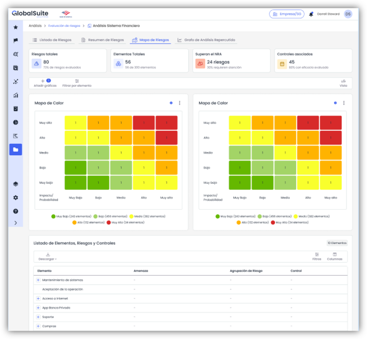Click the notification bell icon

click(x=311, y=14)
